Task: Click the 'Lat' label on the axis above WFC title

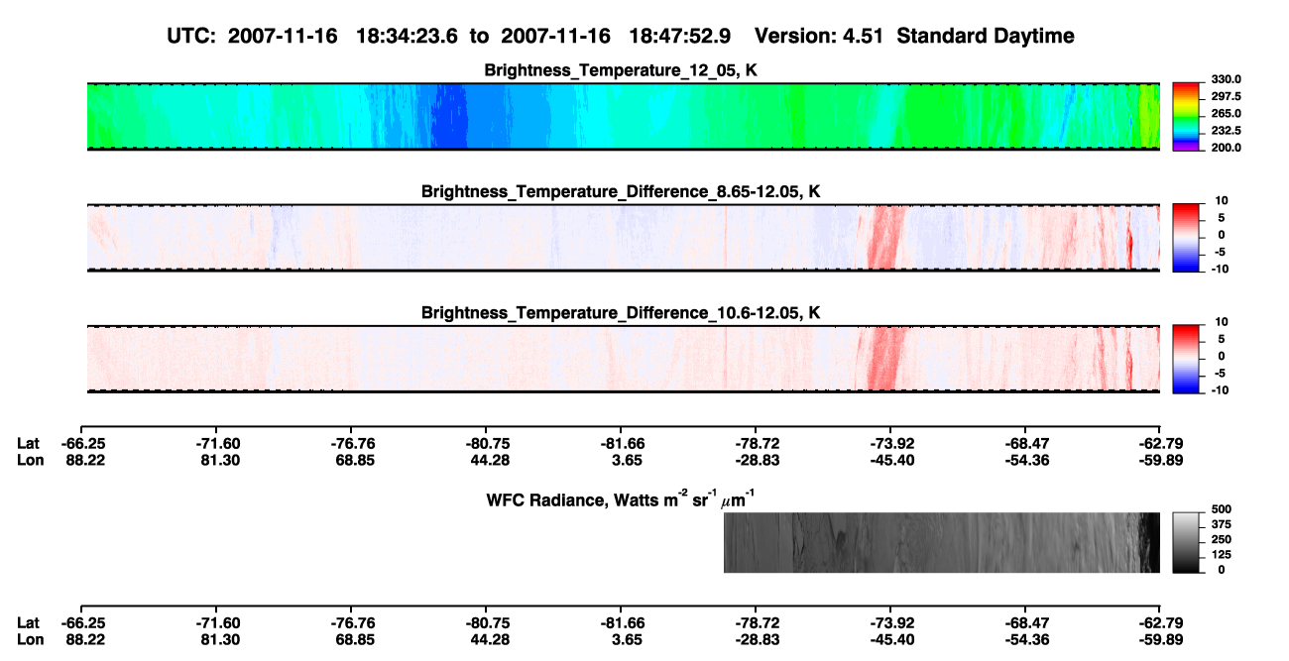Action: pyautogui.click(x=28, y=444)
